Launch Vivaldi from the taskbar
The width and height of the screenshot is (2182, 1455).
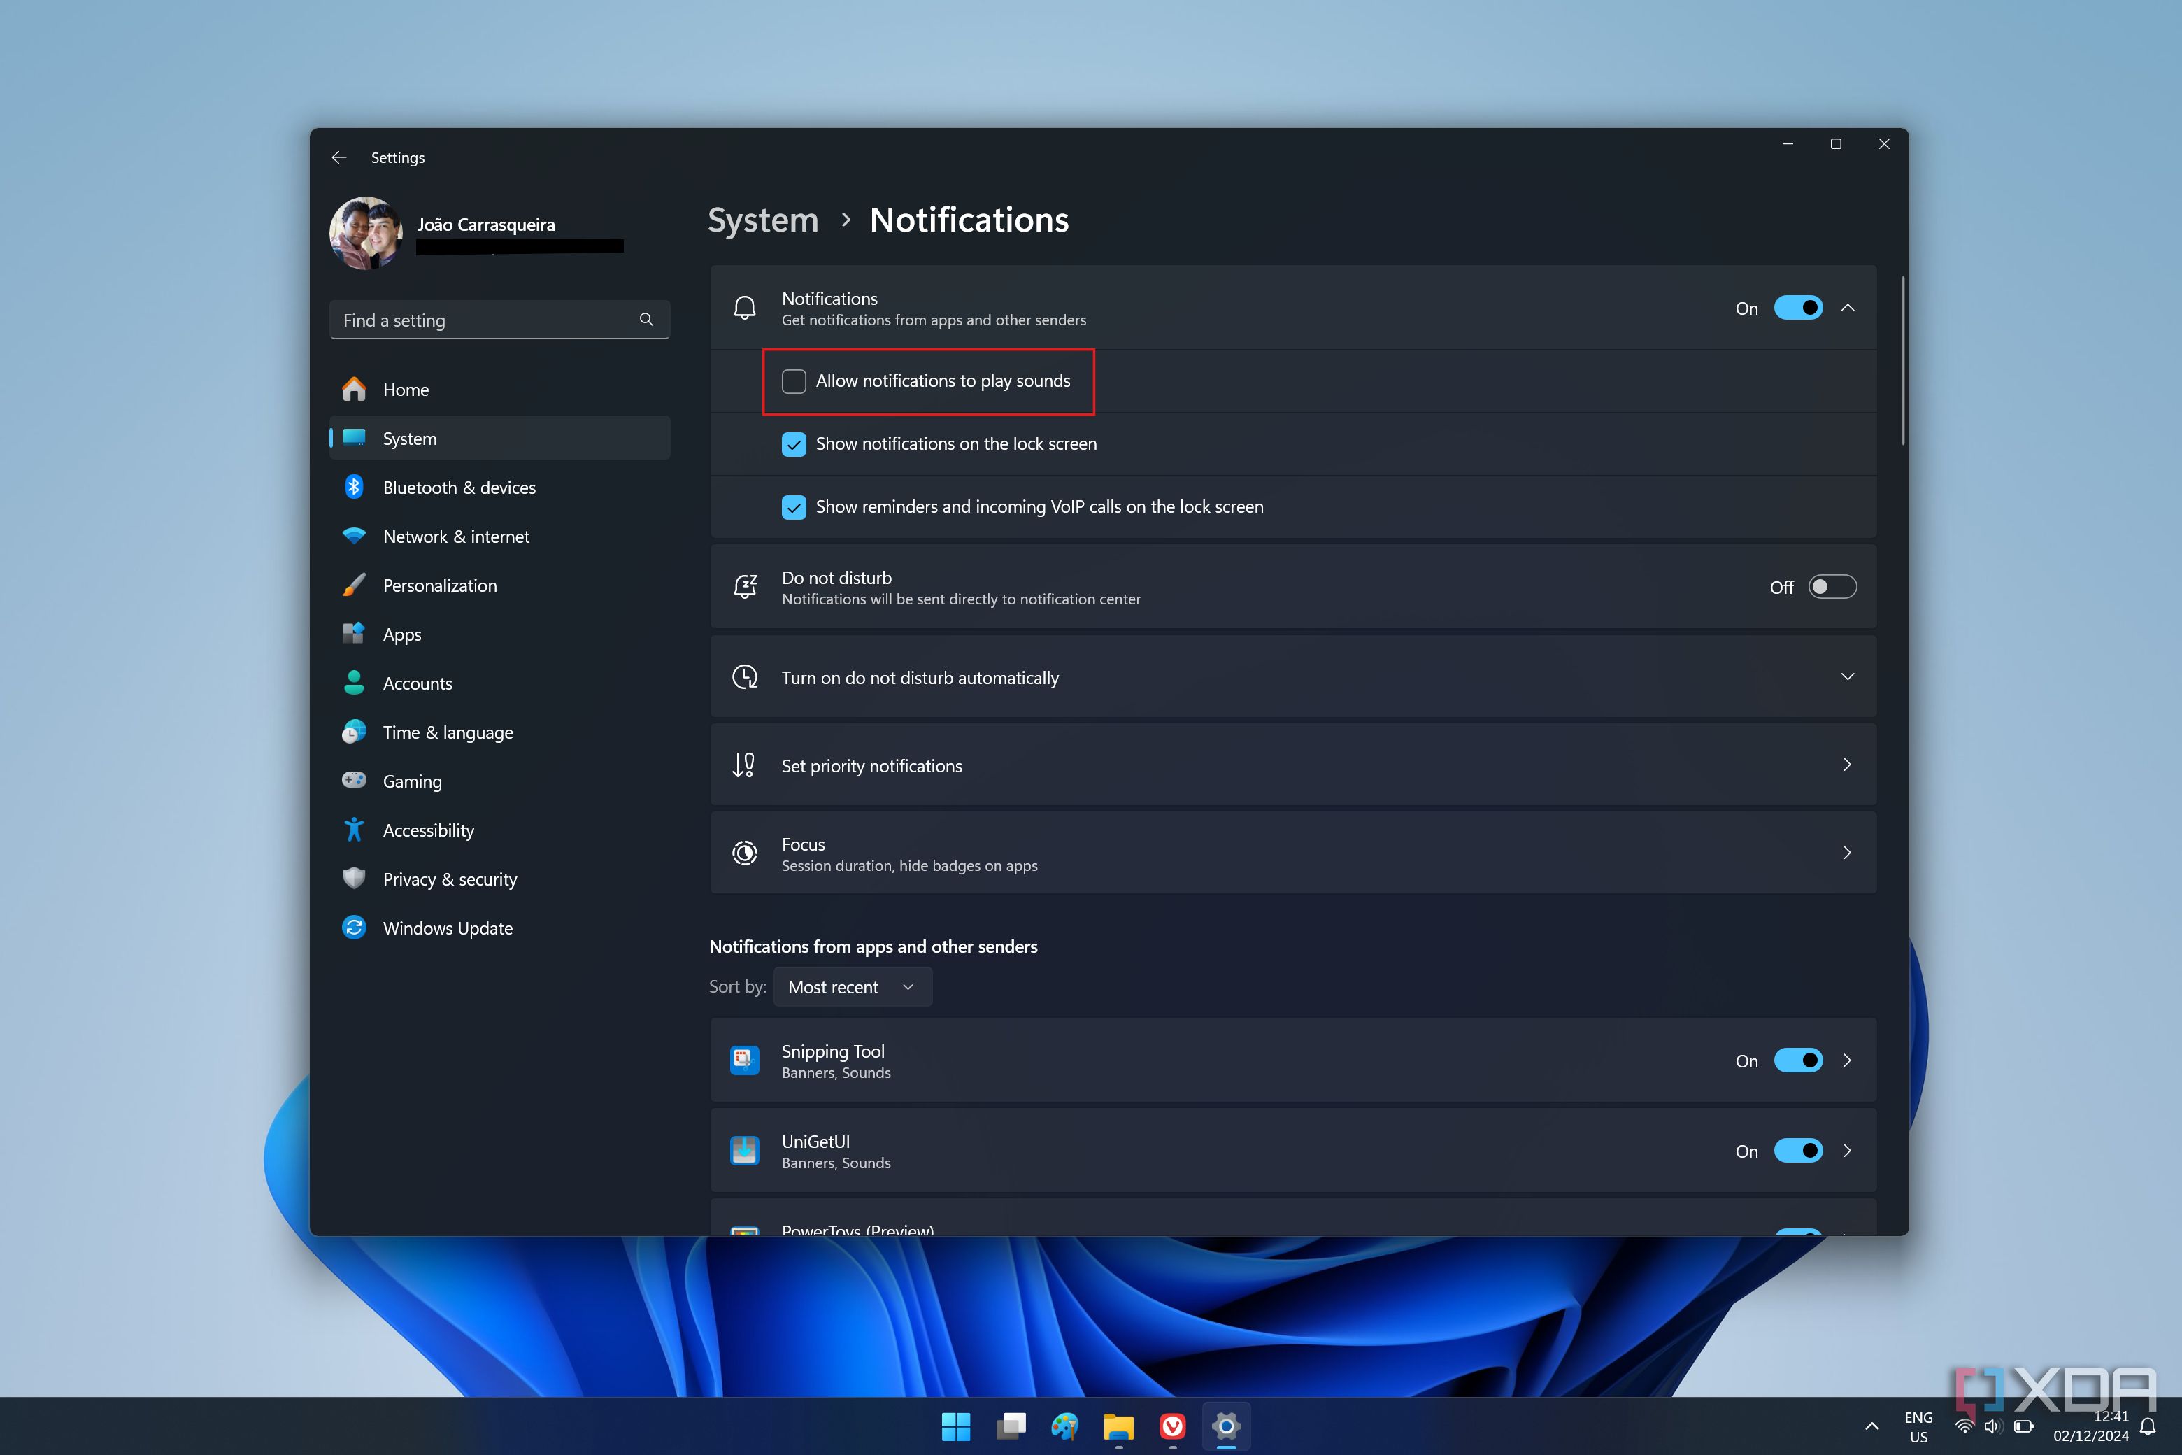pos(1171,1426)
